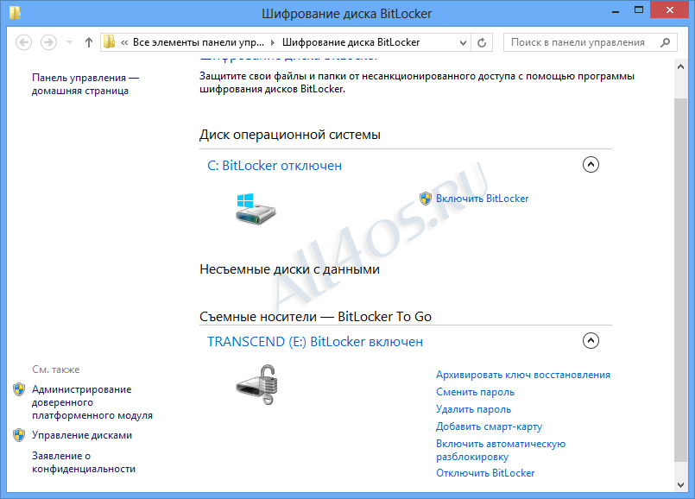The image size is (695, 499).
Task: Open Управление дисками link
Action: point(82,435)
